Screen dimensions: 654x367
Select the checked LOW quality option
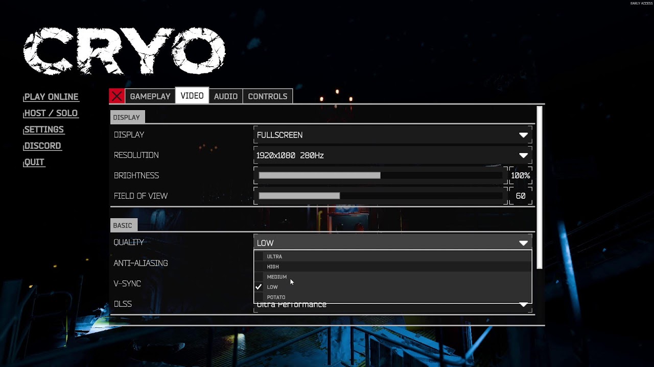click(x=393, y=287)
